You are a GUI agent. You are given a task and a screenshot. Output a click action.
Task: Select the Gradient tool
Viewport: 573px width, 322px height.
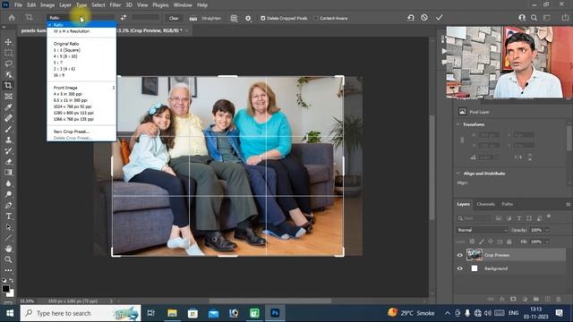[8, 173]
